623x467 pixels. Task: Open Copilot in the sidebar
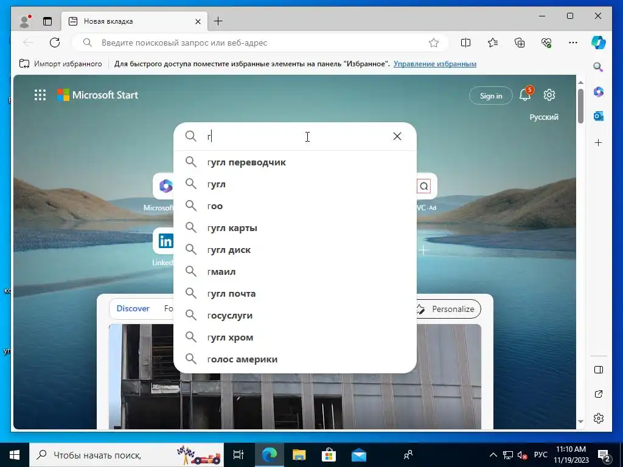pos(599,43)
